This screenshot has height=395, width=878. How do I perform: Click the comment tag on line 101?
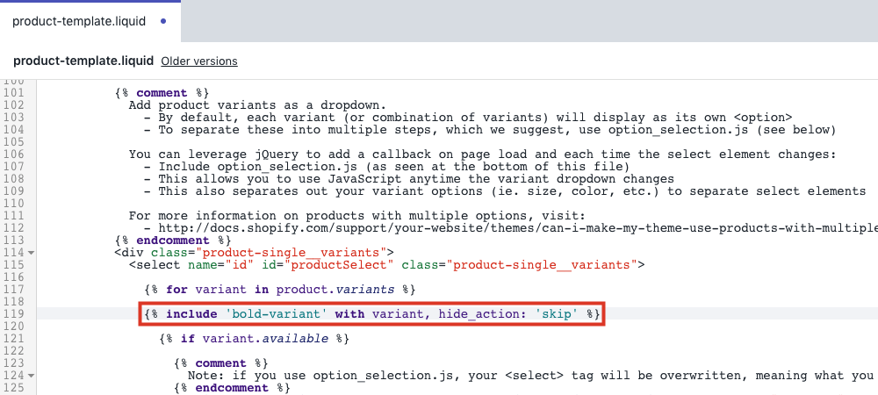tap(162, 93)
